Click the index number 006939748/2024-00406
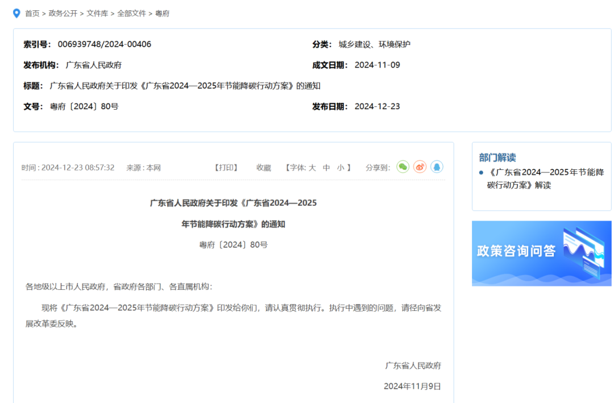Image resolution: width=614 pixels, height=403 pixels. tap(105, 44)
